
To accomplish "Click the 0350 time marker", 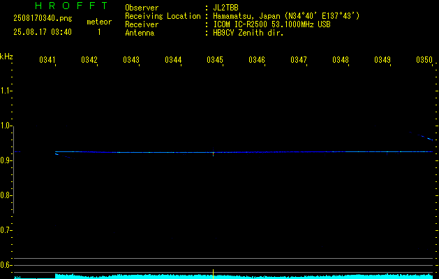I will click(x=424, y=60).
